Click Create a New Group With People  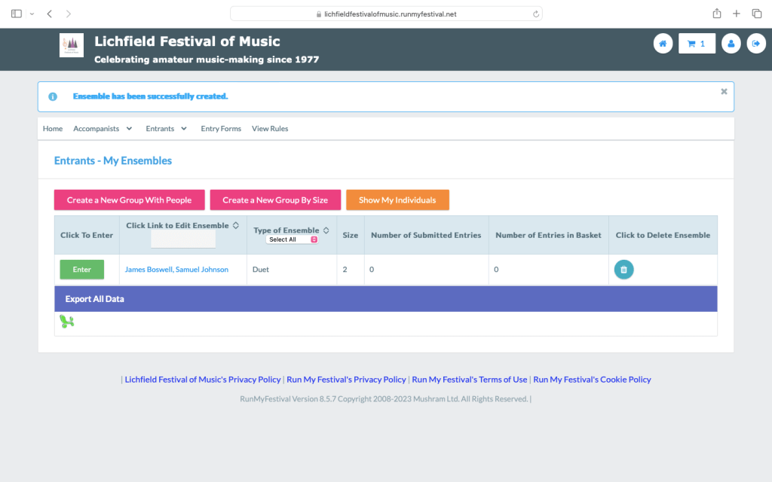click(x=129, y=200)
